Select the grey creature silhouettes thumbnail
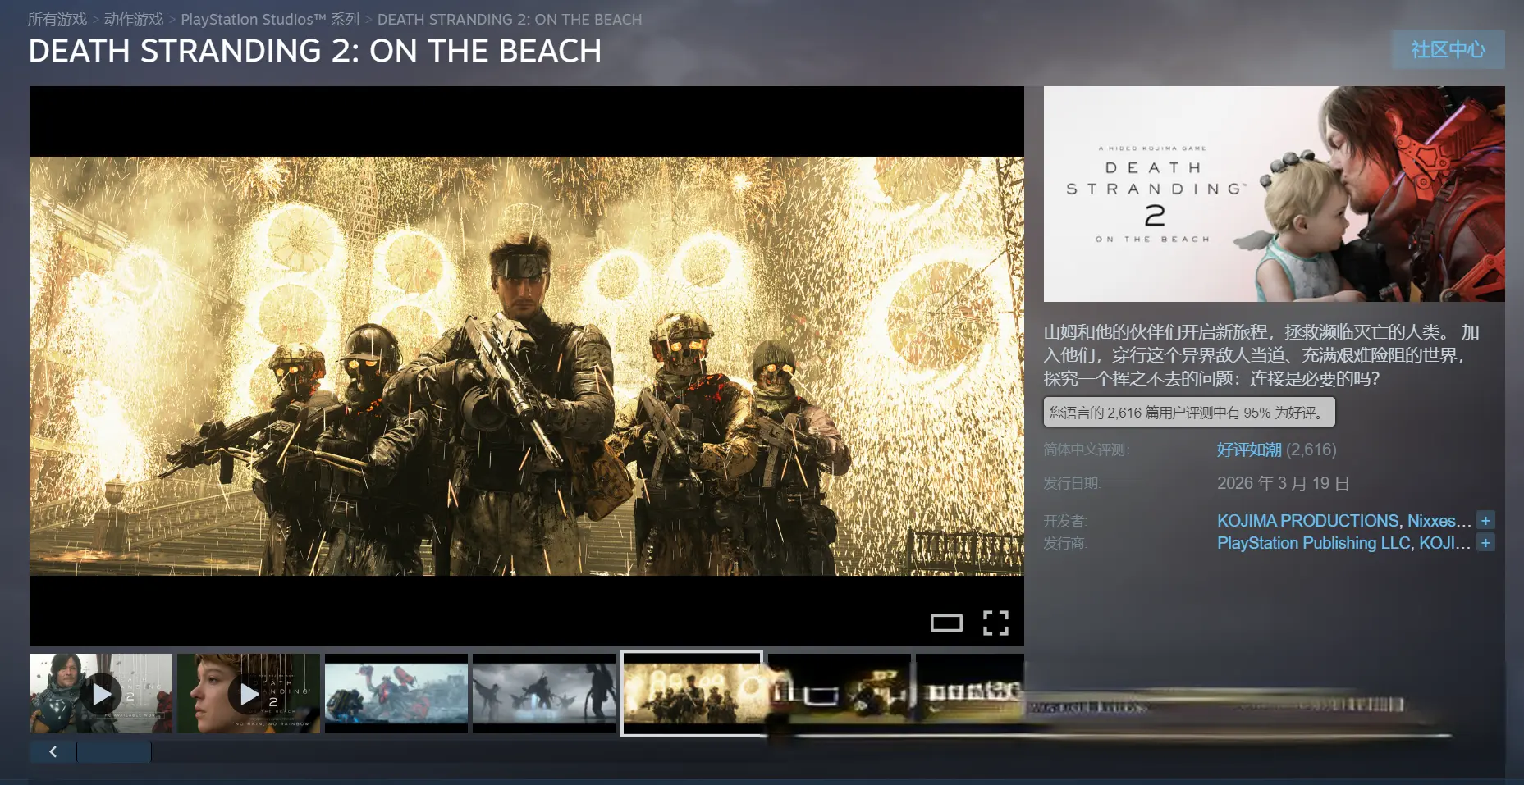This screenshot has width=1524, height=785. pyautogui.click(x=544, y=694)
